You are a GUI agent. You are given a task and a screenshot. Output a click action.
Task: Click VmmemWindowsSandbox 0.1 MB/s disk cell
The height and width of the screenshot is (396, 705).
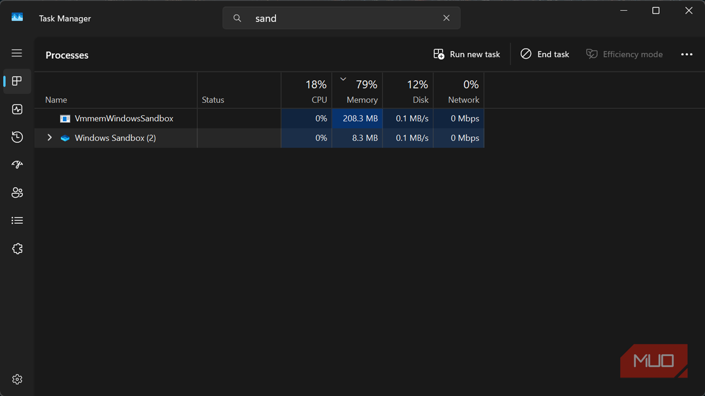(408, 119)
